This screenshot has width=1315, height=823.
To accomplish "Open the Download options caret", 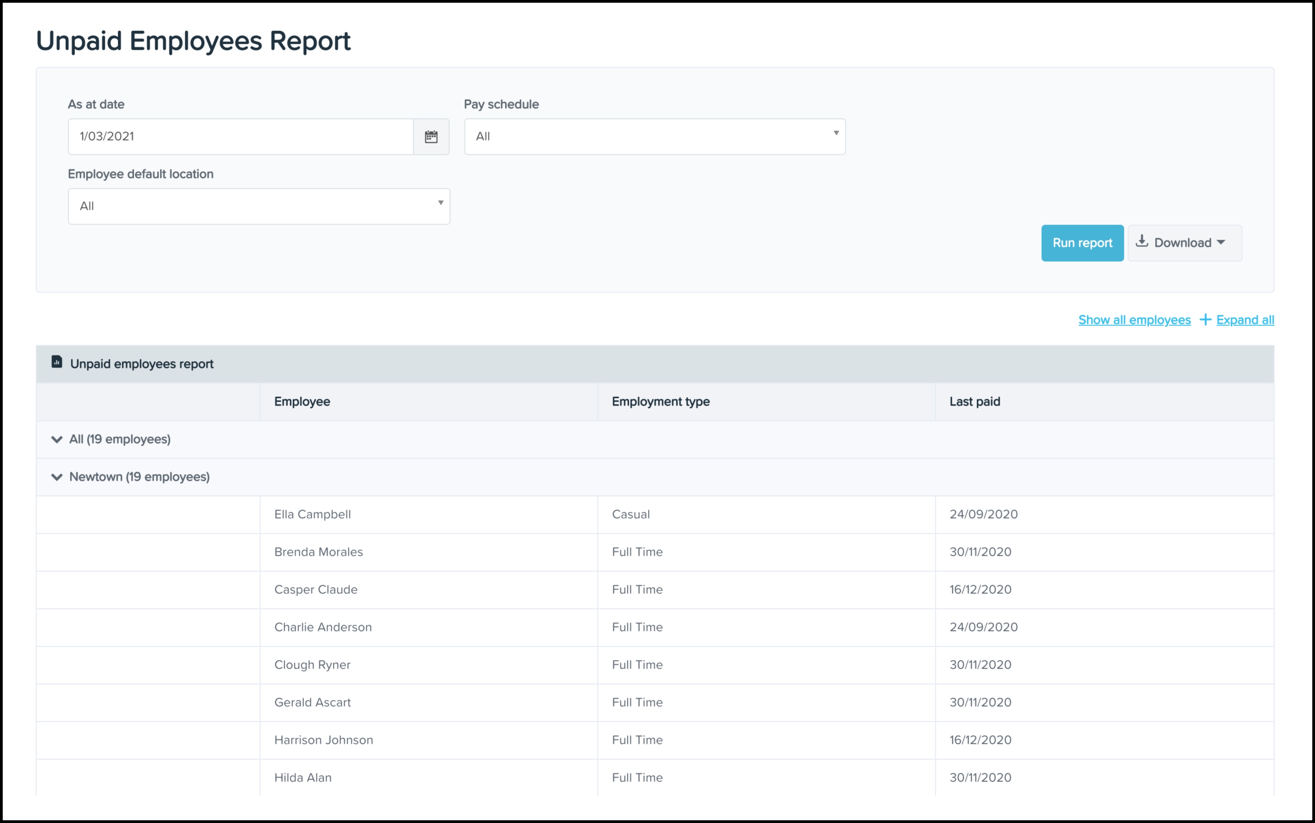I will point(1221,243).
